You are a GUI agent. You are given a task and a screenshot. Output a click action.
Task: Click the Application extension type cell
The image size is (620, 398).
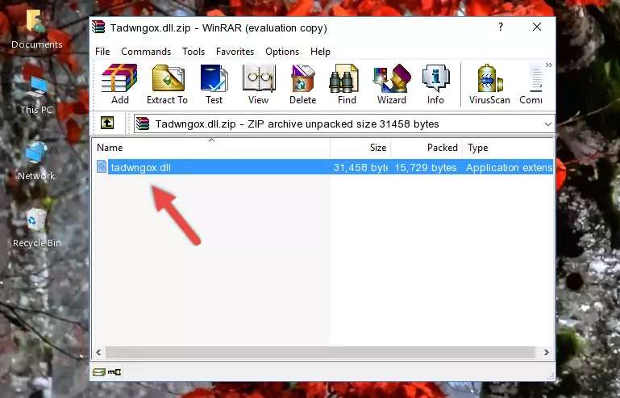(x=509, y=168)
